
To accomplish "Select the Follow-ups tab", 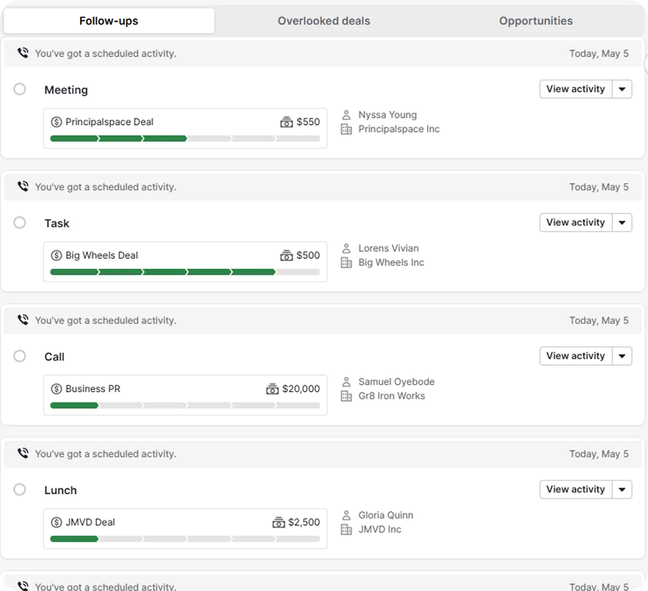I will (x=109, y=21).
